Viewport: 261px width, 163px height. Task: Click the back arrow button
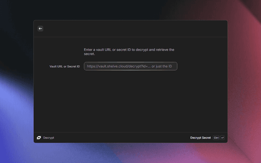point(40,29)
